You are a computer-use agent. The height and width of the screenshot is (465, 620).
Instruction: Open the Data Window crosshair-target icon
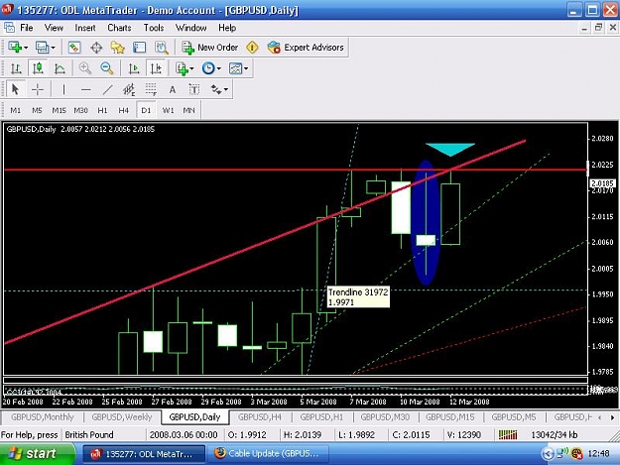pyautogui.click(x=96, y=48)
